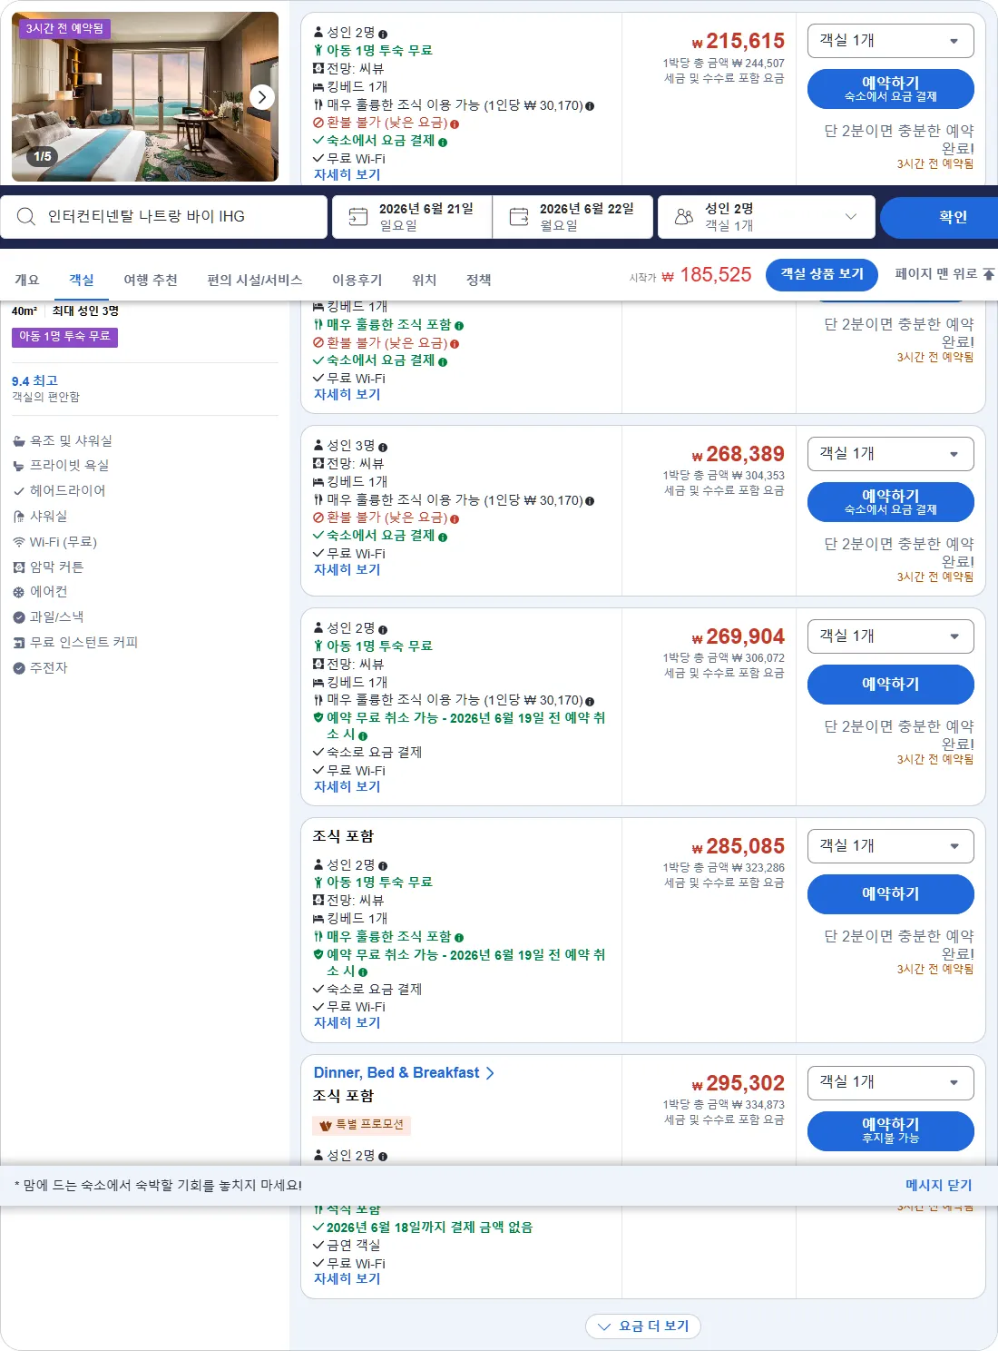Click 메시지 닫기 to dismiss the banner

tap(938, 1185)
